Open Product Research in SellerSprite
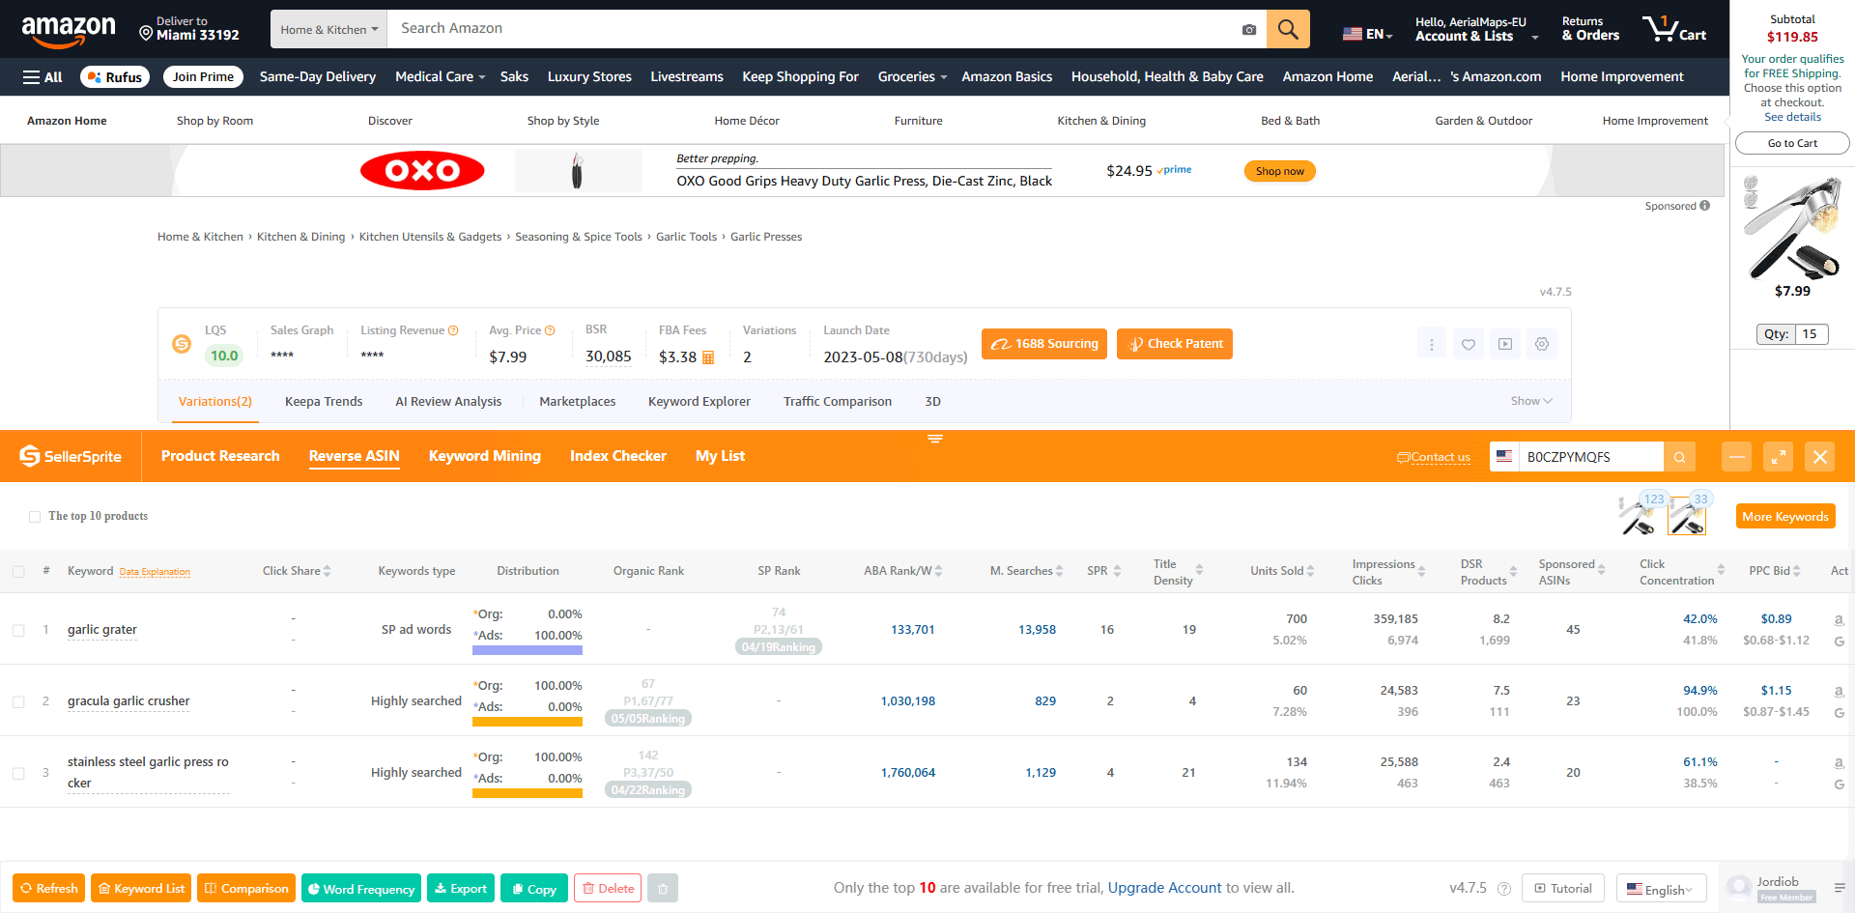The image size is (1855, 913). (x=220, y=456)
